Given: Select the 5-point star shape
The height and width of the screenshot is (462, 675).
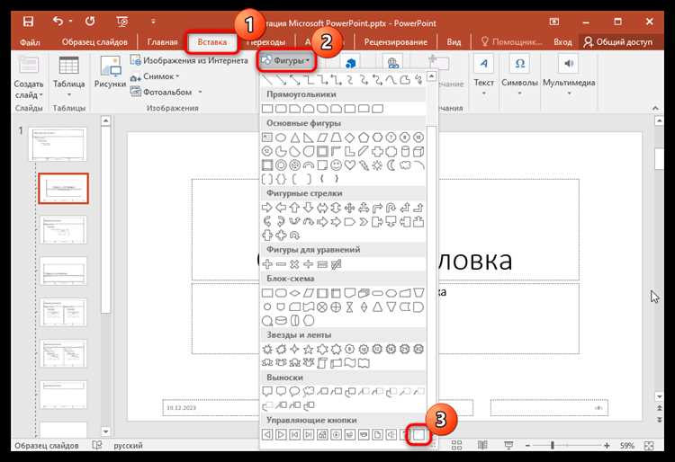Looking at the screenshot, I should pos(308,349).
